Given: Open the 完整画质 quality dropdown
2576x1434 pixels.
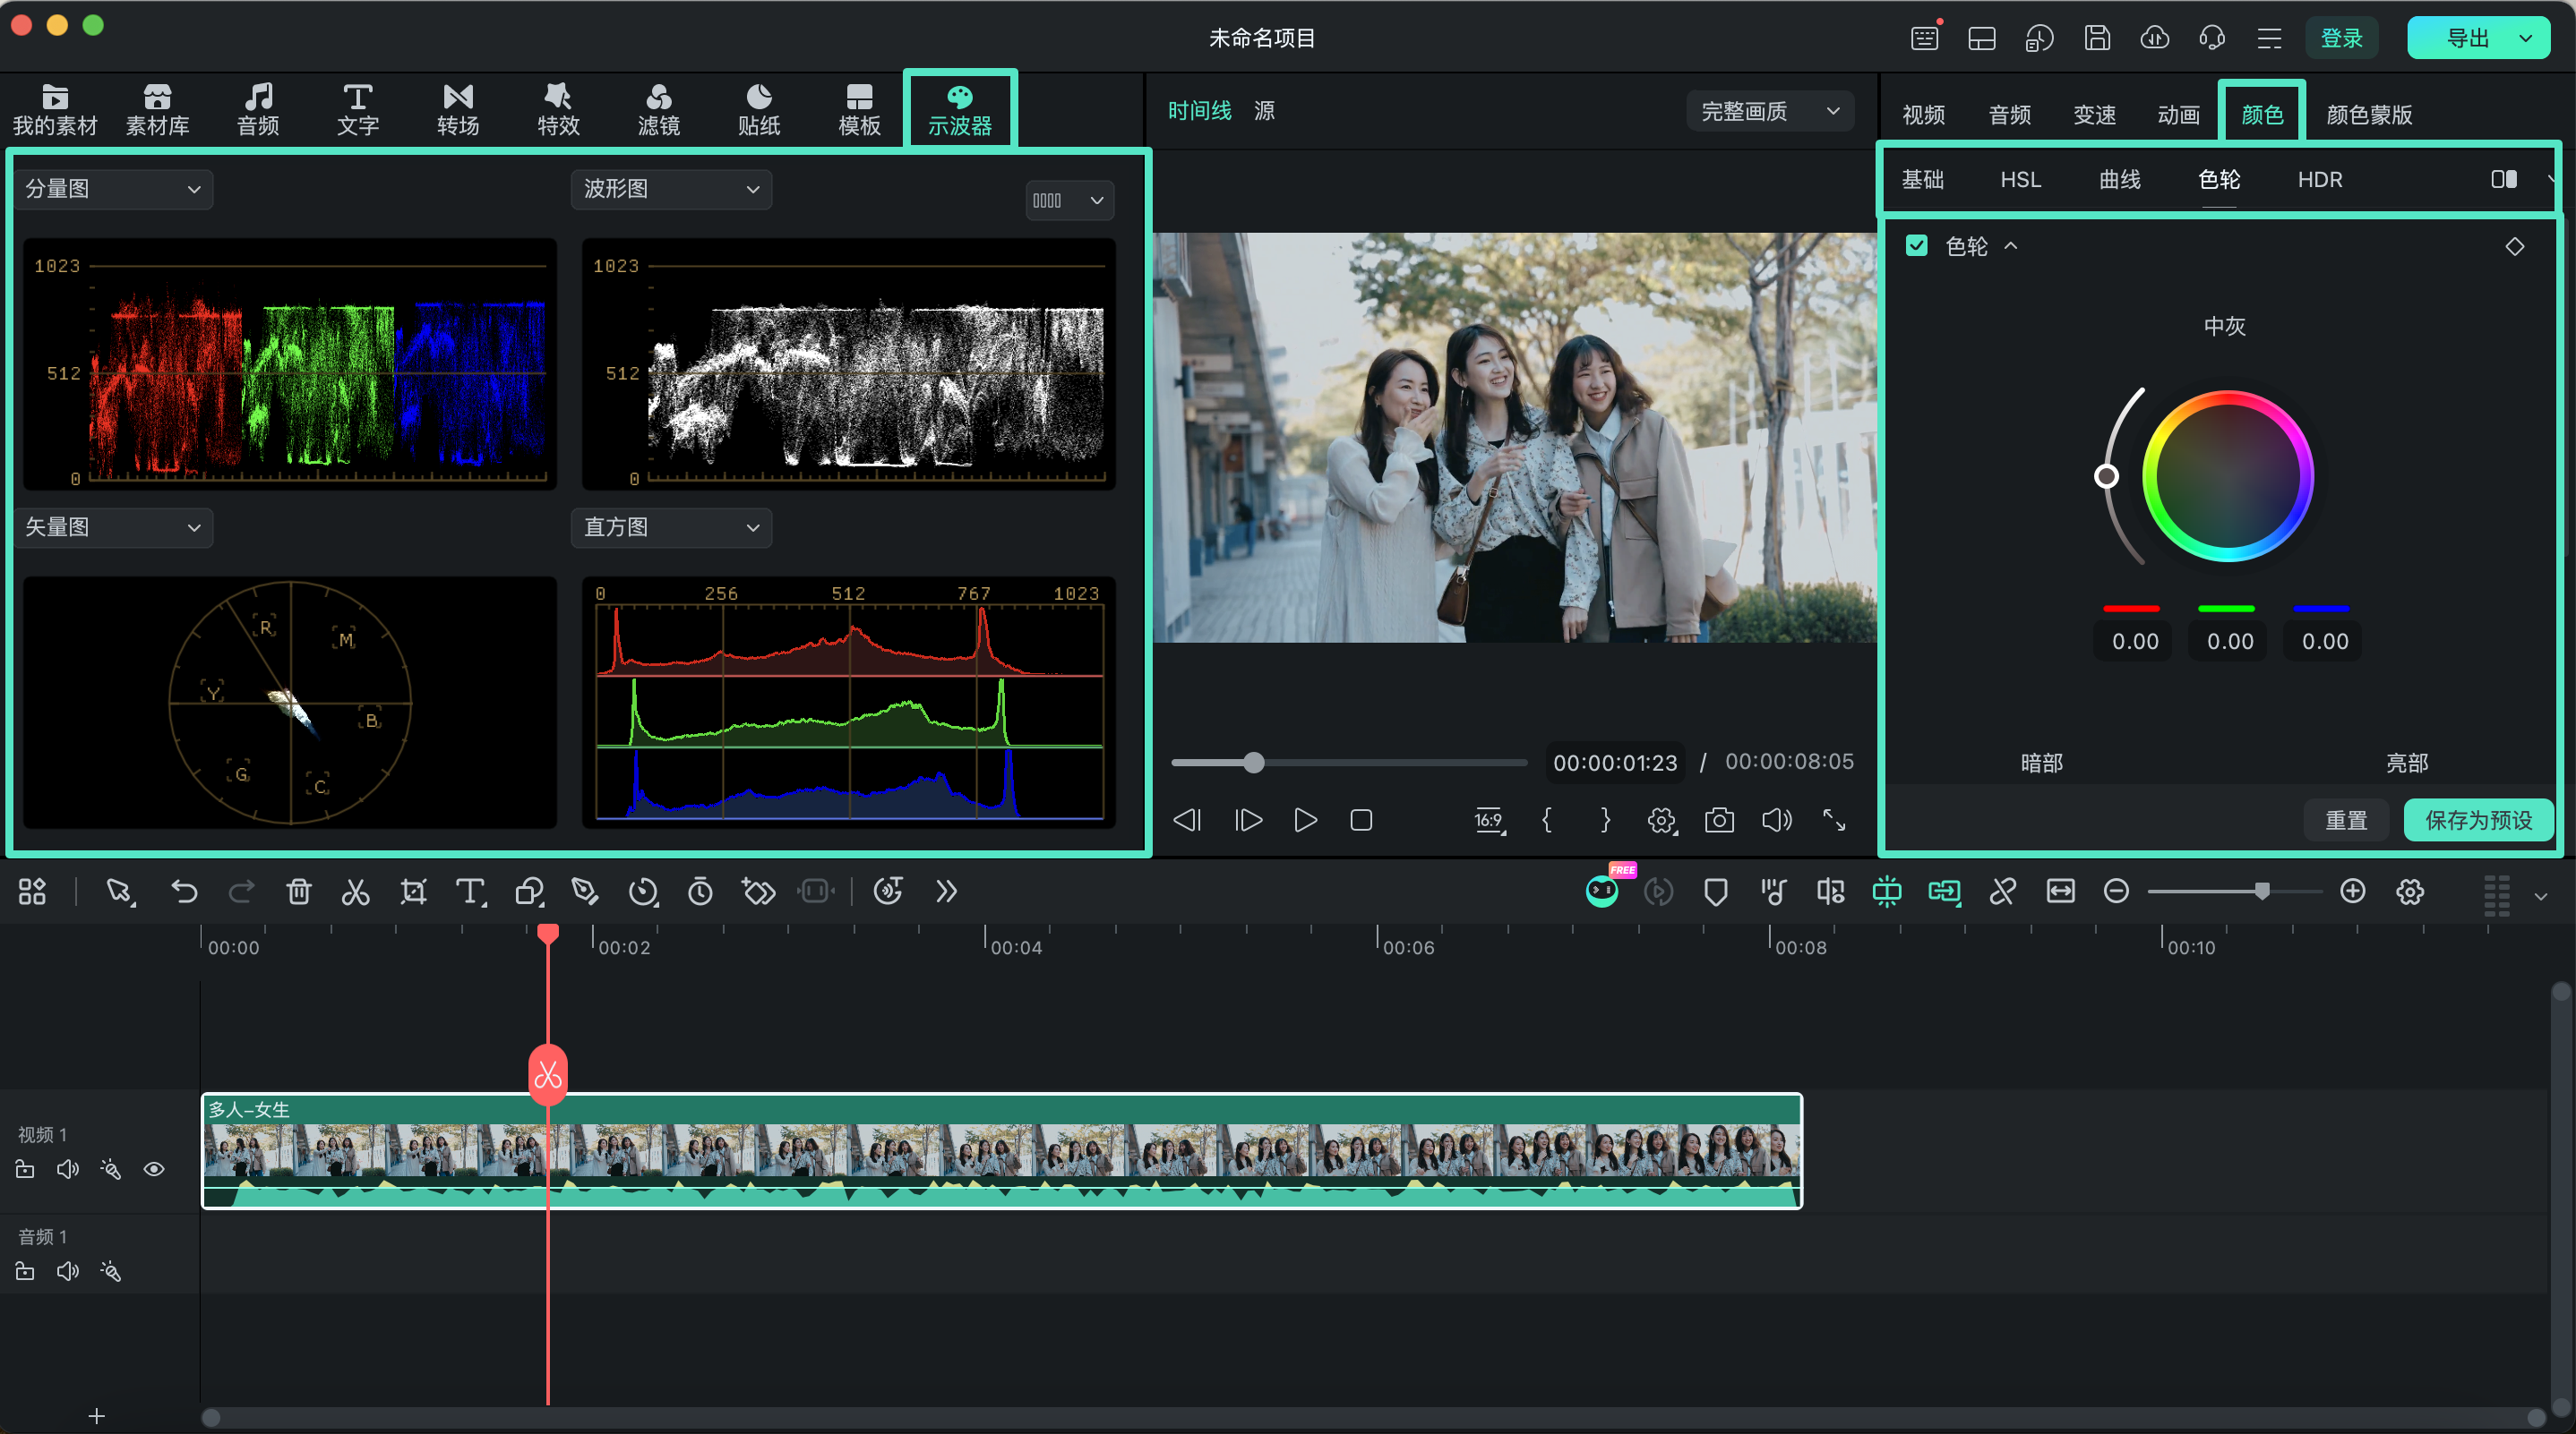Looking at the screenshot, I should [x=1770, y=111].
